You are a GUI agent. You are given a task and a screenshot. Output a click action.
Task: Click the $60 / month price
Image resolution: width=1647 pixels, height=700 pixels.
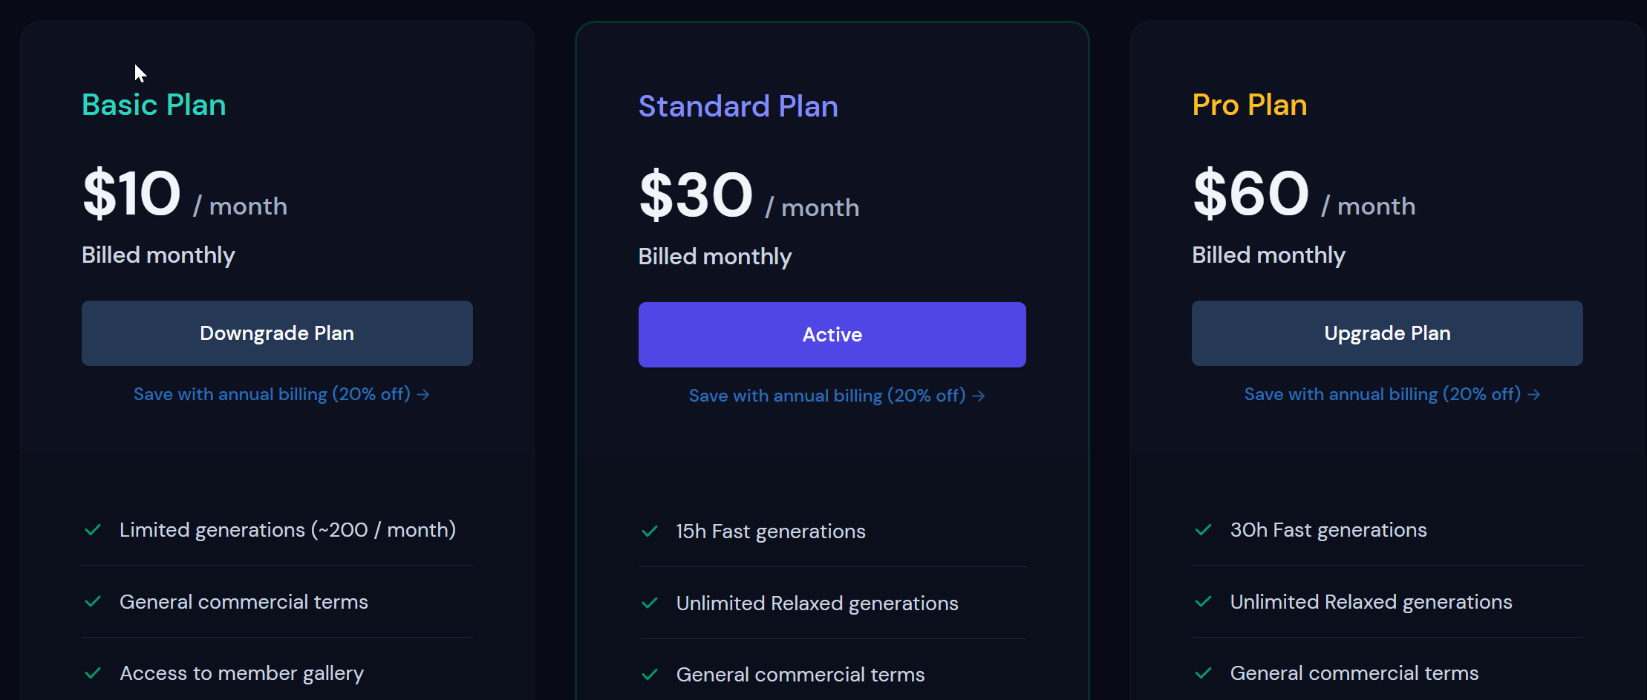click(1303, 194)
